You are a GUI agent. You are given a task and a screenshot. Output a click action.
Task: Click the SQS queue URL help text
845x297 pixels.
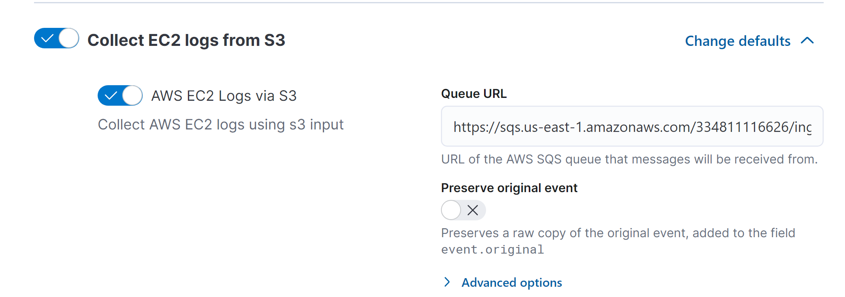tap(629, 159)
